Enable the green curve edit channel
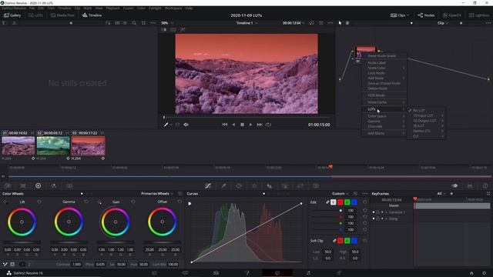This screenshot has height=277, width=493. pyautogui.click(x=347, y=202)
